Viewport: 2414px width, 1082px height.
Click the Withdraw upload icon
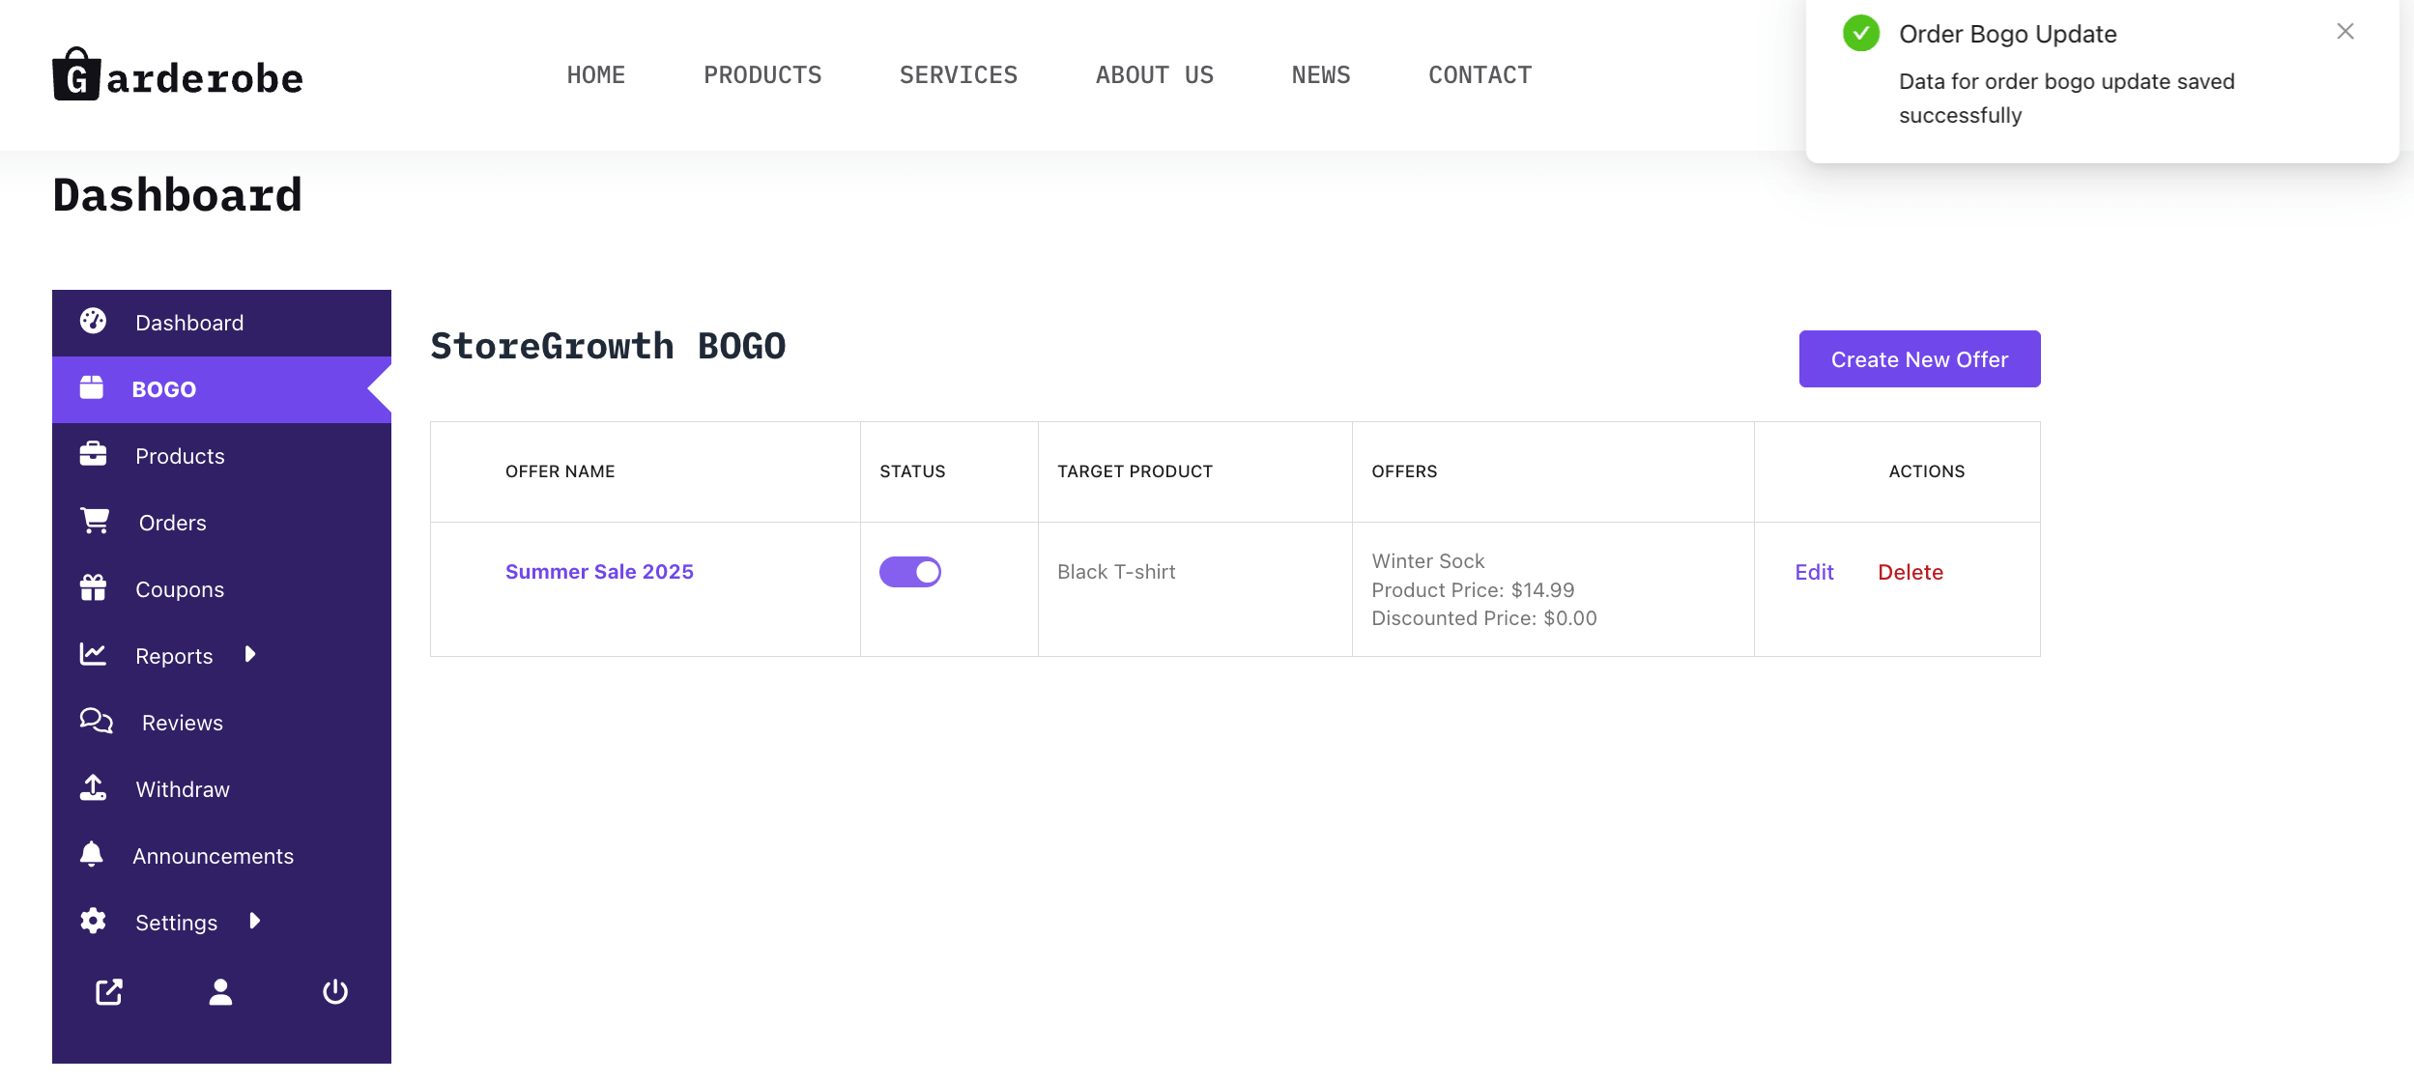tap(93, 787)
